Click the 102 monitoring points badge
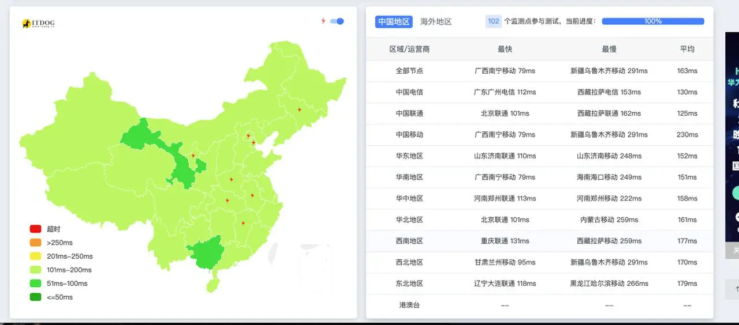Viewport: 739px width, 325px height. click(x=493, y=21)
